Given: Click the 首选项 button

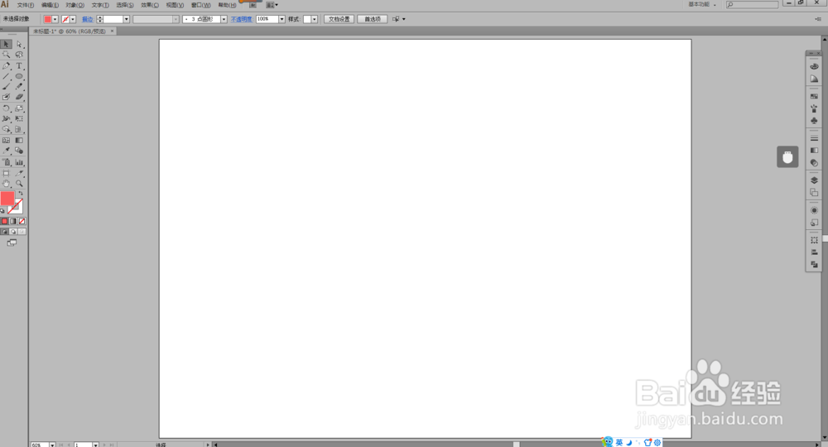Looking at the screenshot, I should tap(373, 19).
